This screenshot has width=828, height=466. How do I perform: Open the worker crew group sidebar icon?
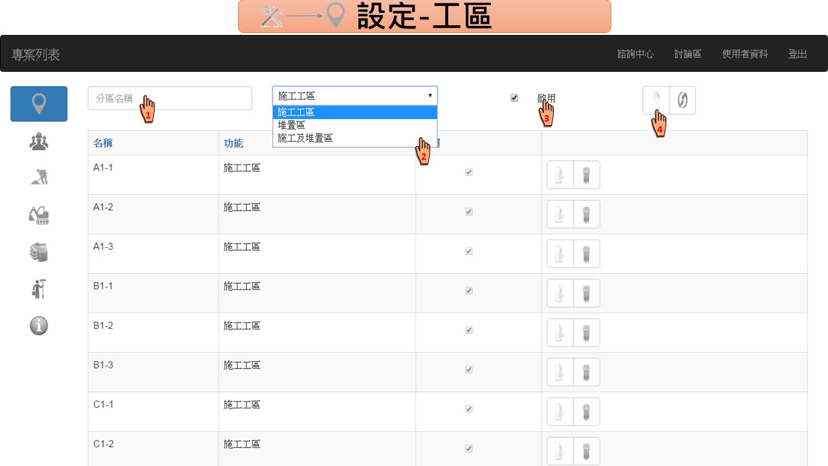39,142
